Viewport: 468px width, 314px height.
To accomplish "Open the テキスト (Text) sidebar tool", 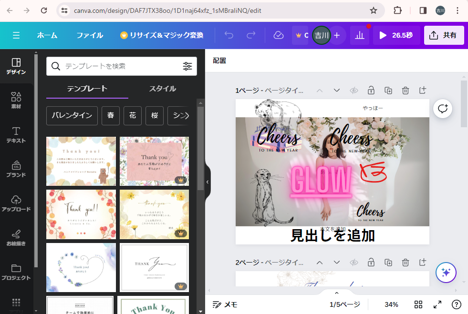I will tap(16, 134).
